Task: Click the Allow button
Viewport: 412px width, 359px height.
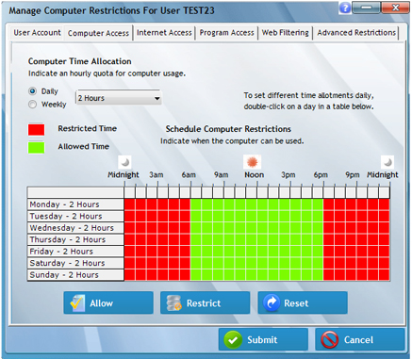Action: coord(108,302)
